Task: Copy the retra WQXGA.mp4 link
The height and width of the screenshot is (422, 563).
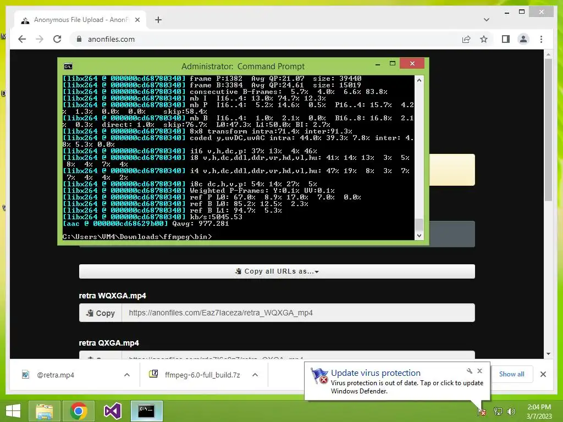Action: click(101, 313)
